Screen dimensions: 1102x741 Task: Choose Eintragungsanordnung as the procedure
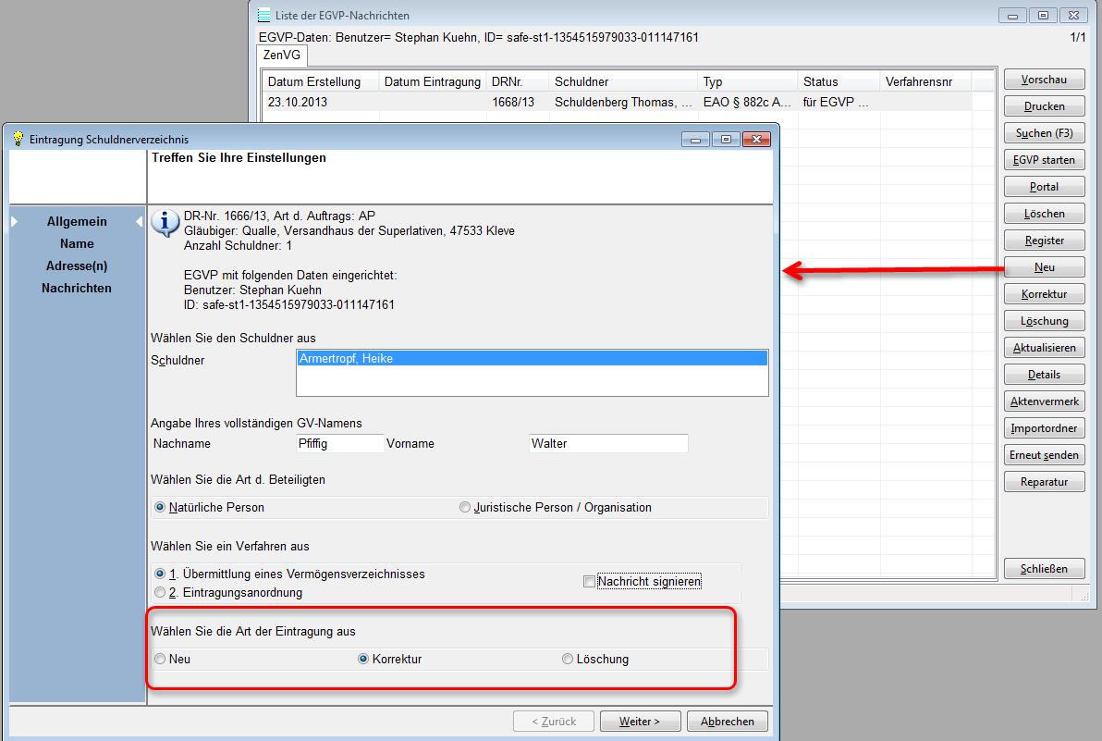[161, 592]
